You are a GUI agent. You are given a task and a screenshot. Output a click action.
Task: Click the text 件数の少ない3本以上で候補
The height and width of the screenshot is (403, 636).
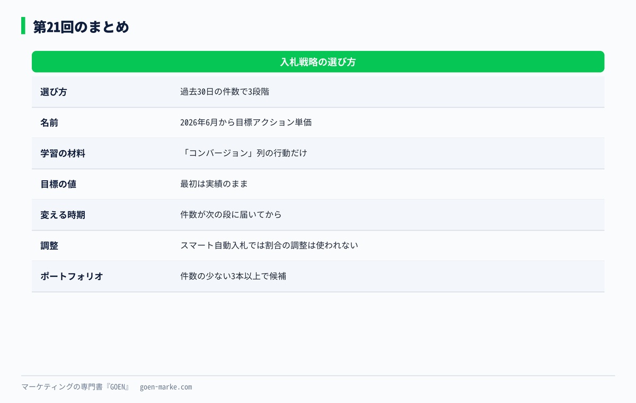(233, 276)
